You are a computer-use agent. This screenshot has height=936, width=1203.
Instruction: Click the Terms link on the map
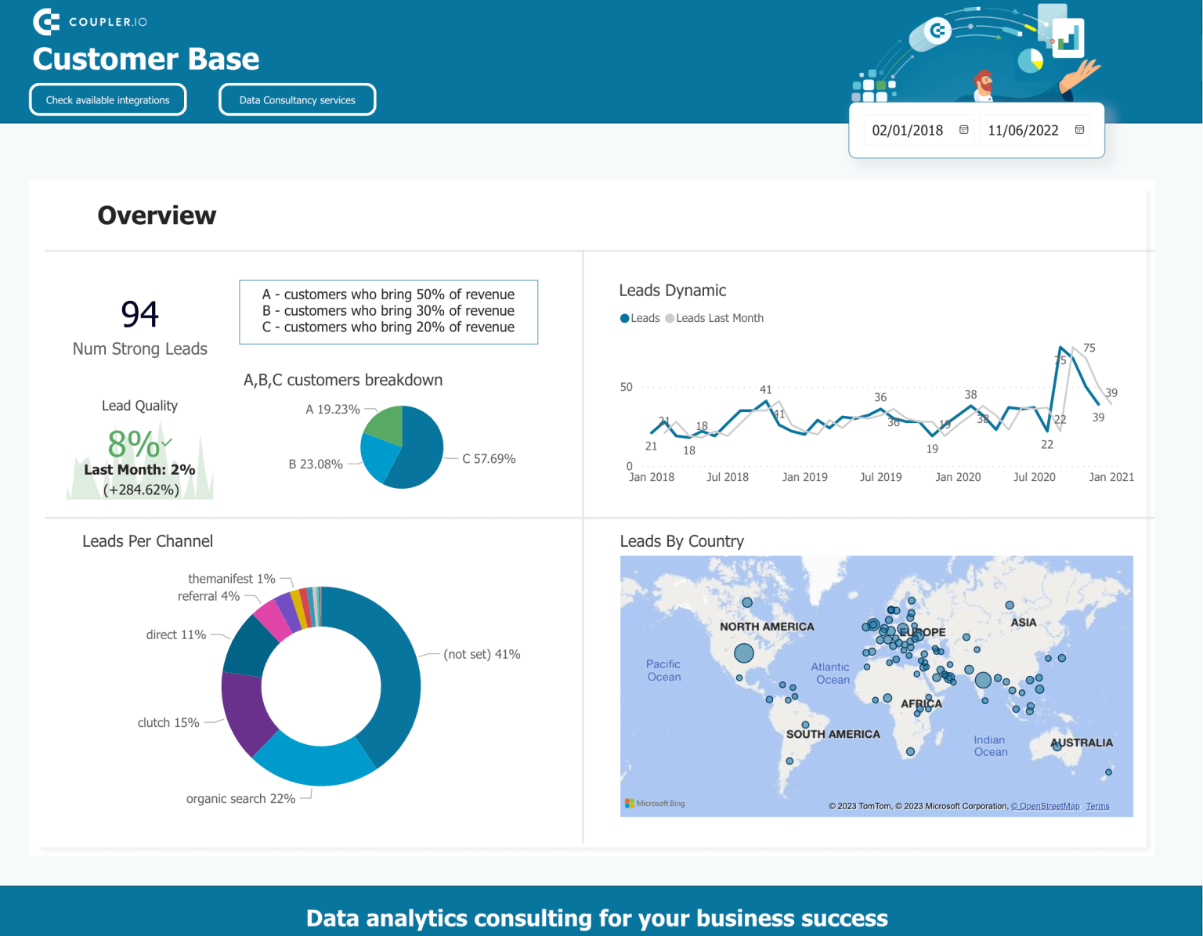[x=1097, y=806]
